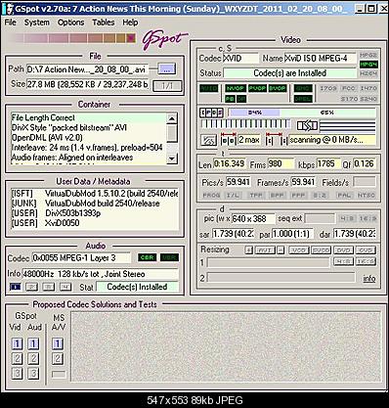Run GSpot Vid test 3
The image size is (389, 408).
[x=17, y=373]
